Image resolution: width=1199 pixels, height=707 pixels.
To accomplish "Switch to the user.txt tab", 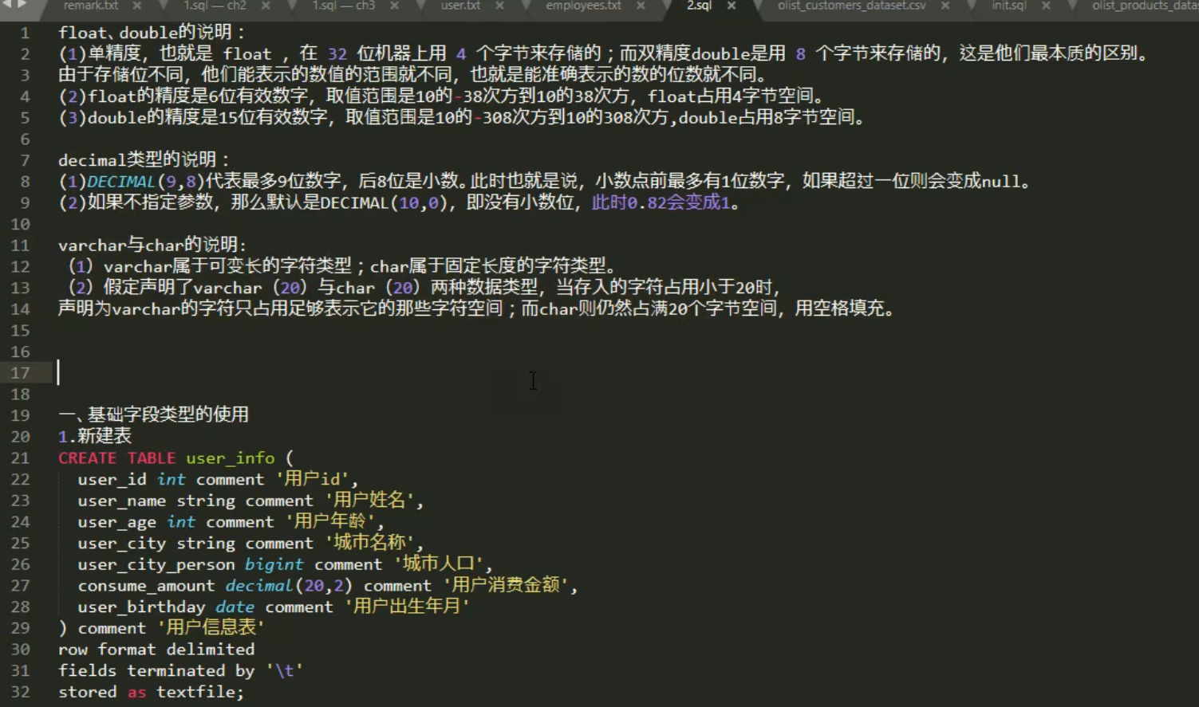I will [463, 7].
